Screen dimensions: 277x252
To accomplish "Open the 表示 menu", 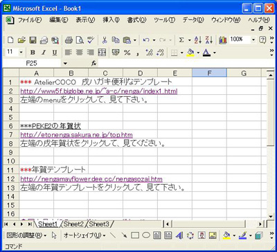I will tap(85, 20).
